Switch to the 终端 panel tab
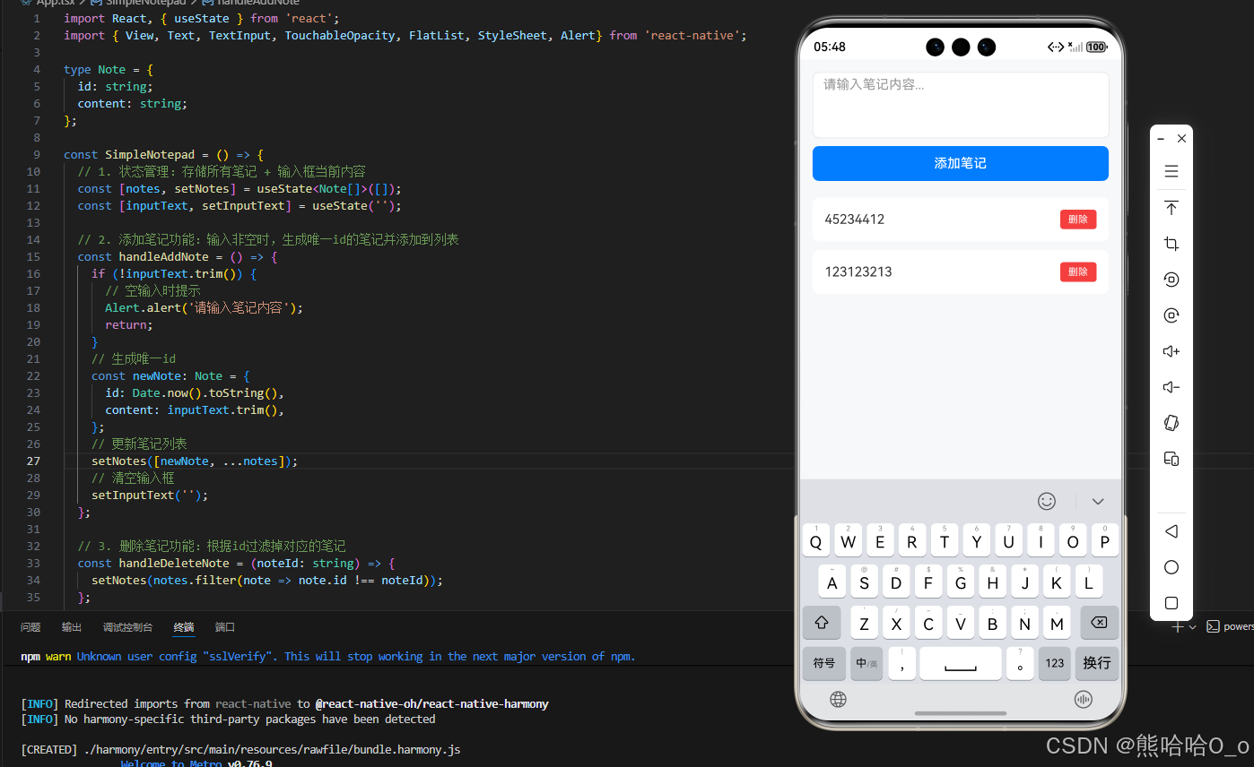The height and width of the screenshot is (767, 1254). click(x=184, y=627)
